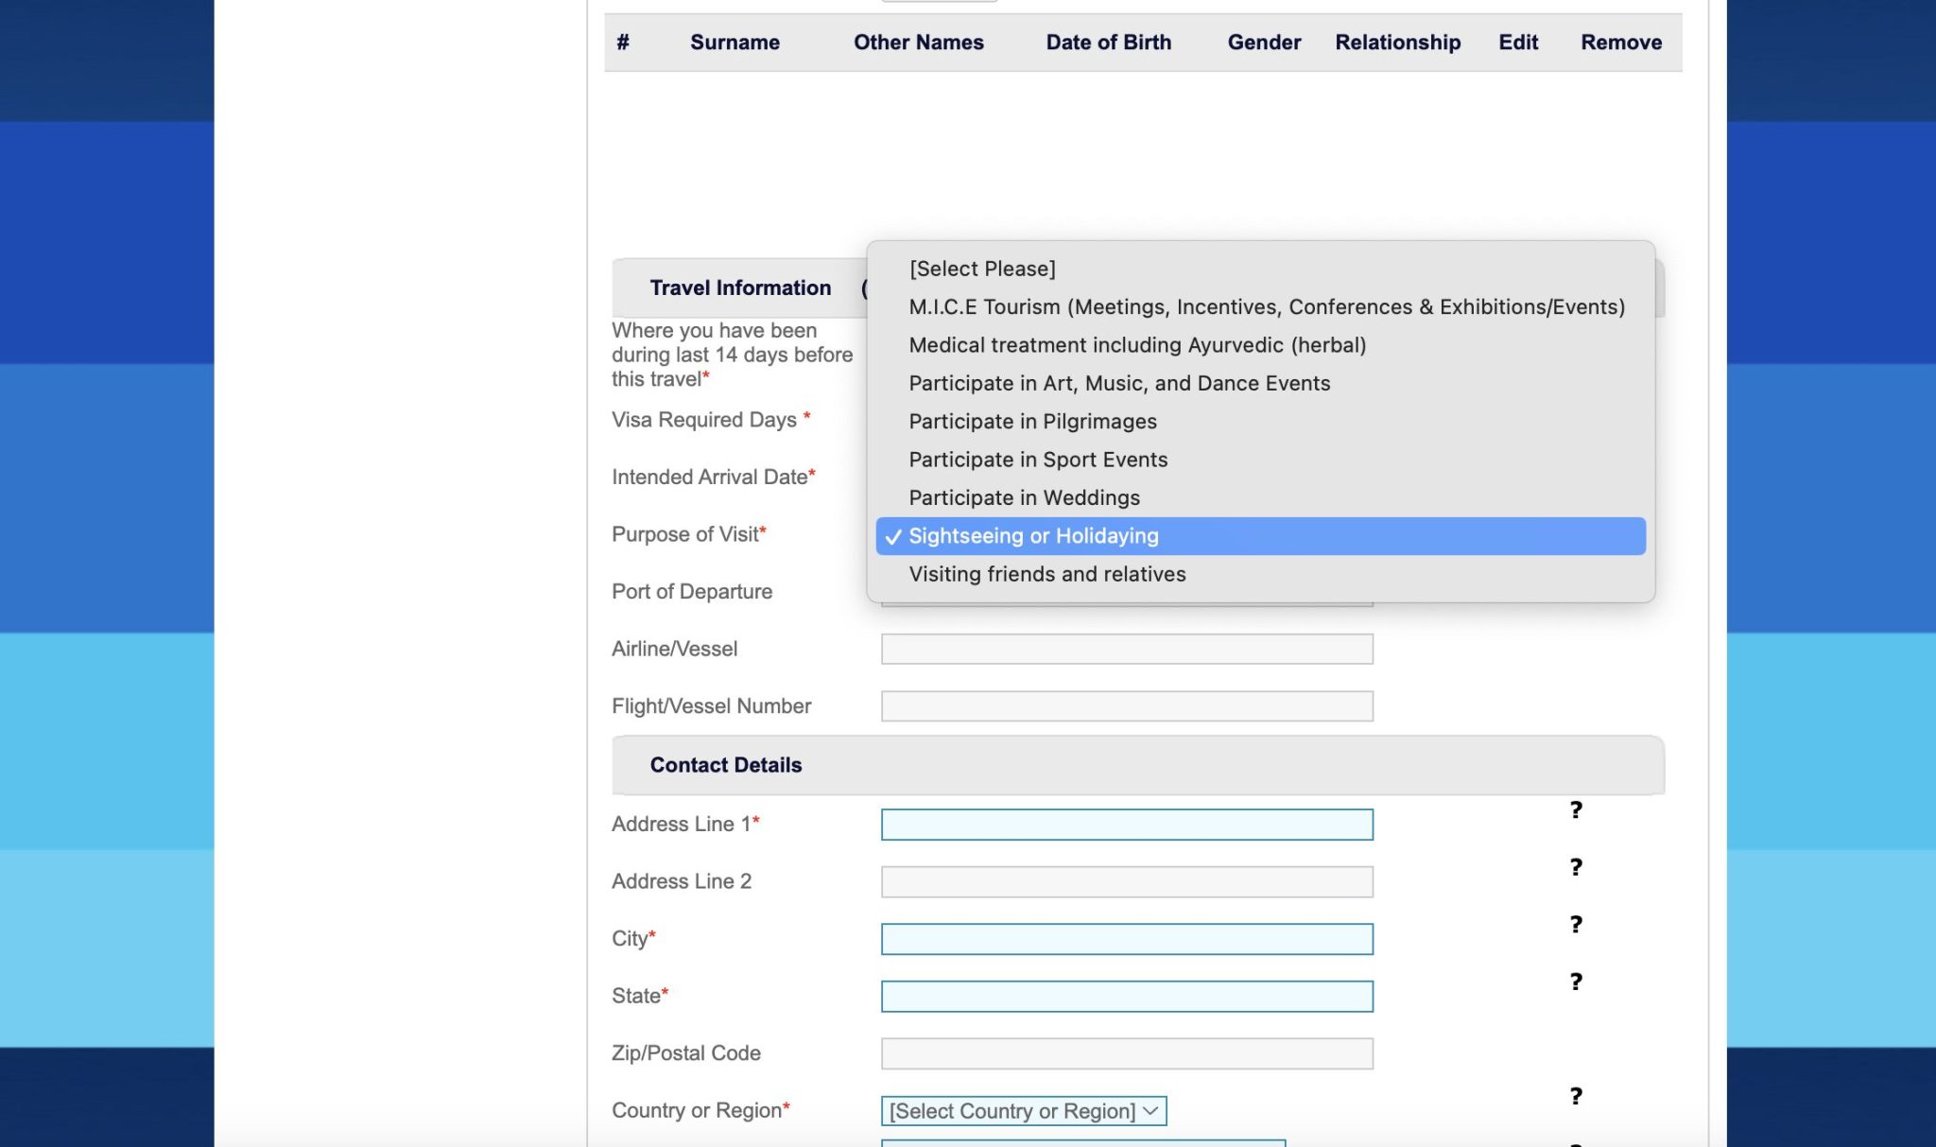Select Participate in Art, Music, Dance Events

(1260, 383)
